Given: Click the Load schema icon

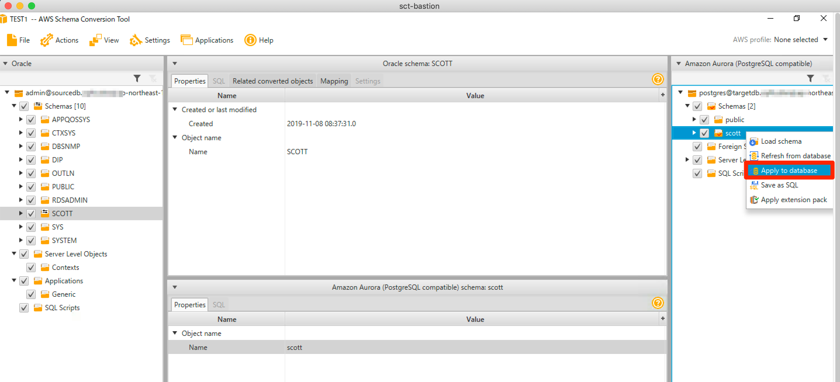Looking at the screenshot, I should 753,141.
